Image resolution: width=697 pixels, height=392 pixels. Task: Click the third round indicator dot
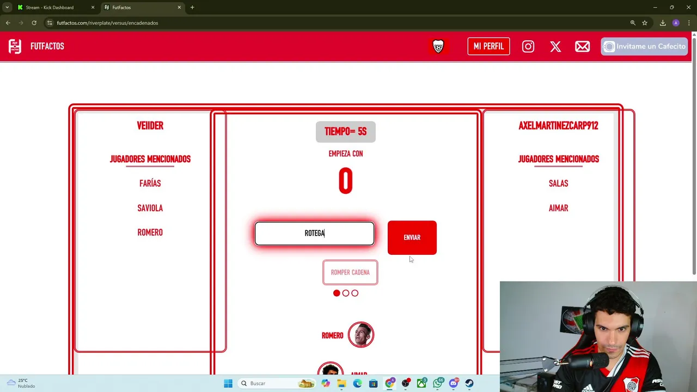point(355,293)
